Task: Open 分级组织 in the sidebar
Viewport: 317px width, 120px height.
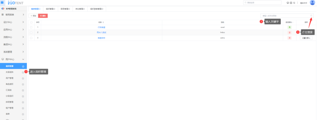Action: tap(9, 96)
